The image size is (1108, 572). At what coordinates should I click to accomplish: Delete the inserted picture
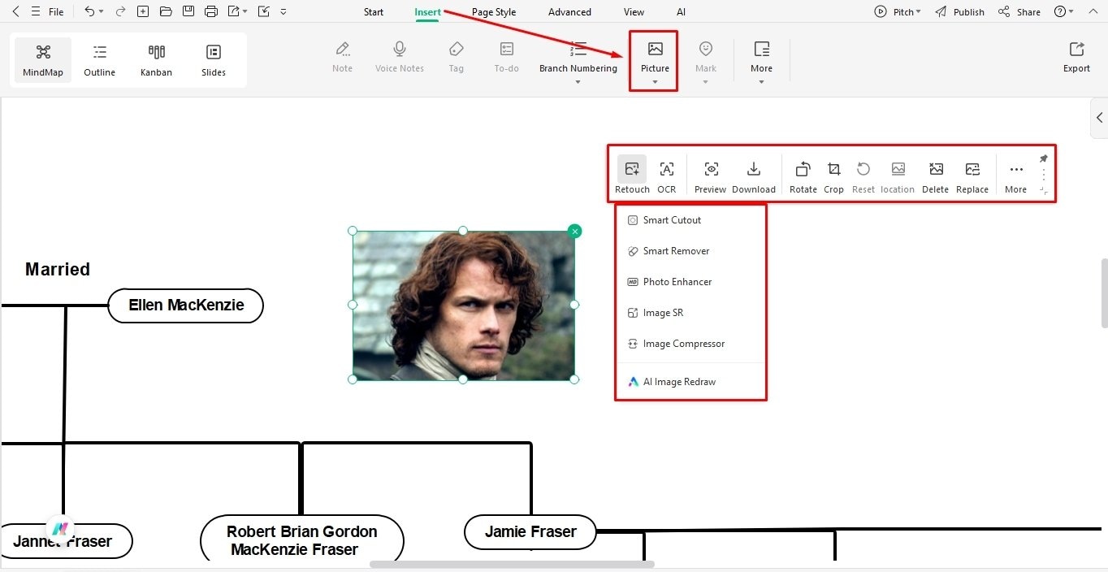point(935,175)
